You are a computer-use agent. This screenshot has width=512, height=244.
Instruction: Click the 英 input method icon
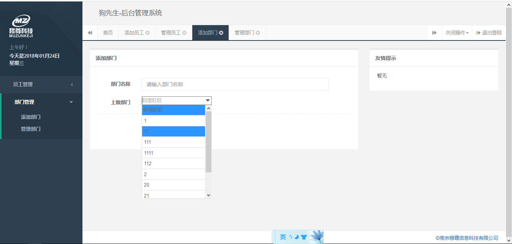283,237
